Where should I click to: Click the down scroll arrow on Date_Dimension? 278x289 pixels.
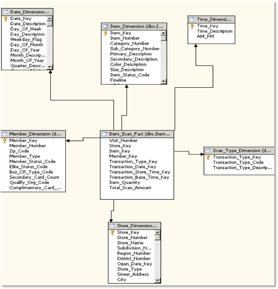50,67
